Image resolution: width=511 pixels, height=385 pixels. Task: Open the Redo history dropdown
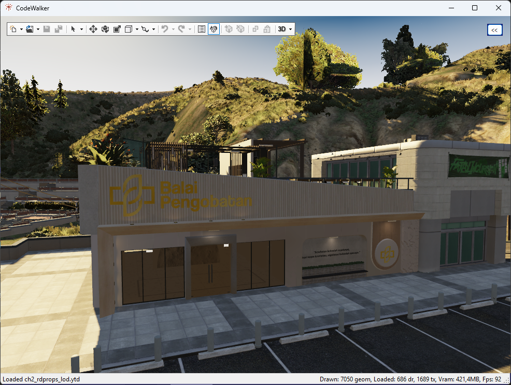[190, 30]
